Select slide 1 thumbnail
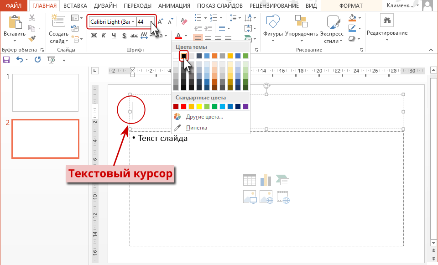 tap(46, 93)
